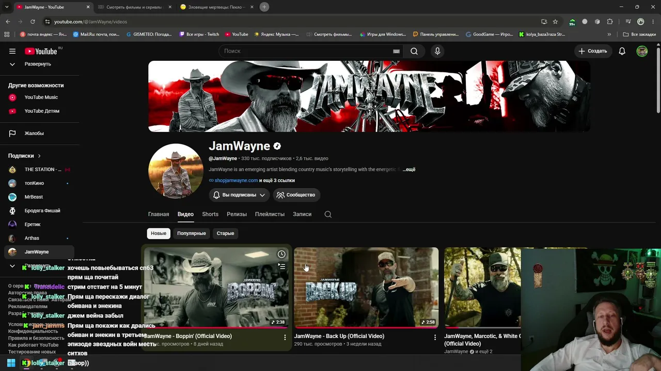Select the Старые filter chip
Screen dimensions: 661x371
pyautogui.click(x=225, y=233)
